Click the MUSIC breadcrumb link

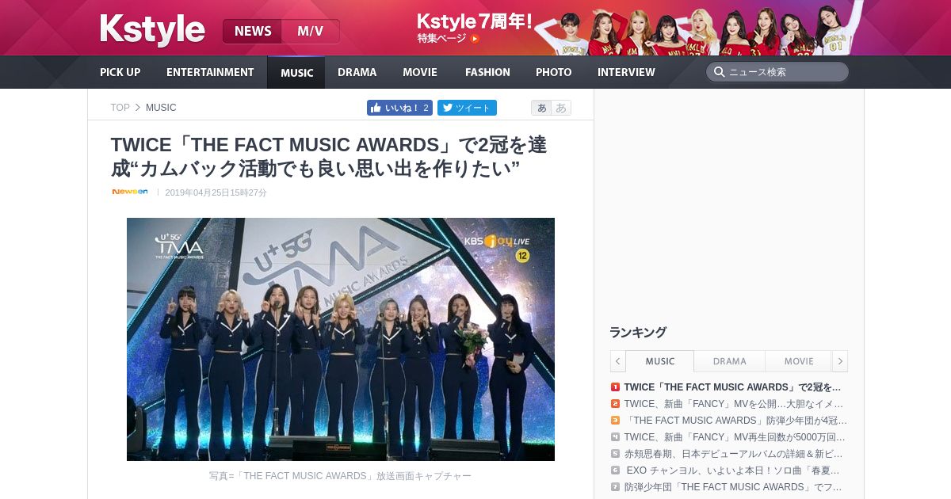[161, 108]
